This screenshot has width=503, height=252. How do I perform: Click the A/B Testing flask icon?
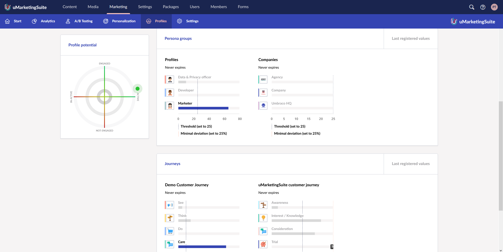(68, 21)
